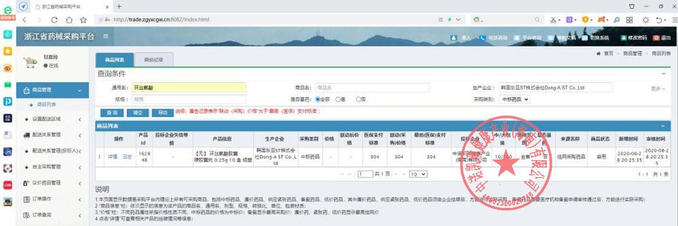Click the green lock 修改密码 icon

pyautogui.click(x=623, y=38)
